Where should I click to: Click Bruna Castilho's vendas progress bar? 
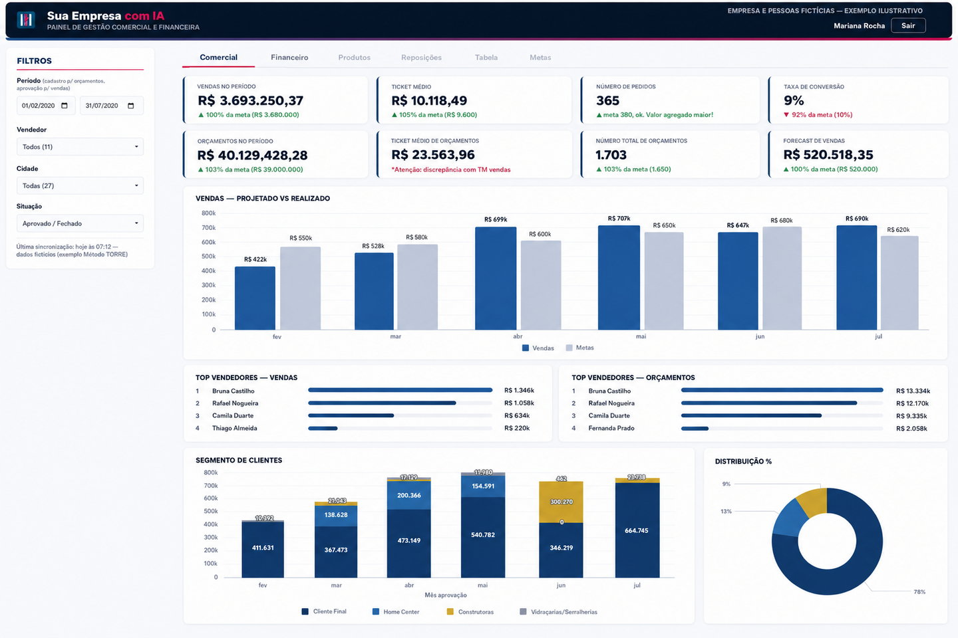pos(400,390)
